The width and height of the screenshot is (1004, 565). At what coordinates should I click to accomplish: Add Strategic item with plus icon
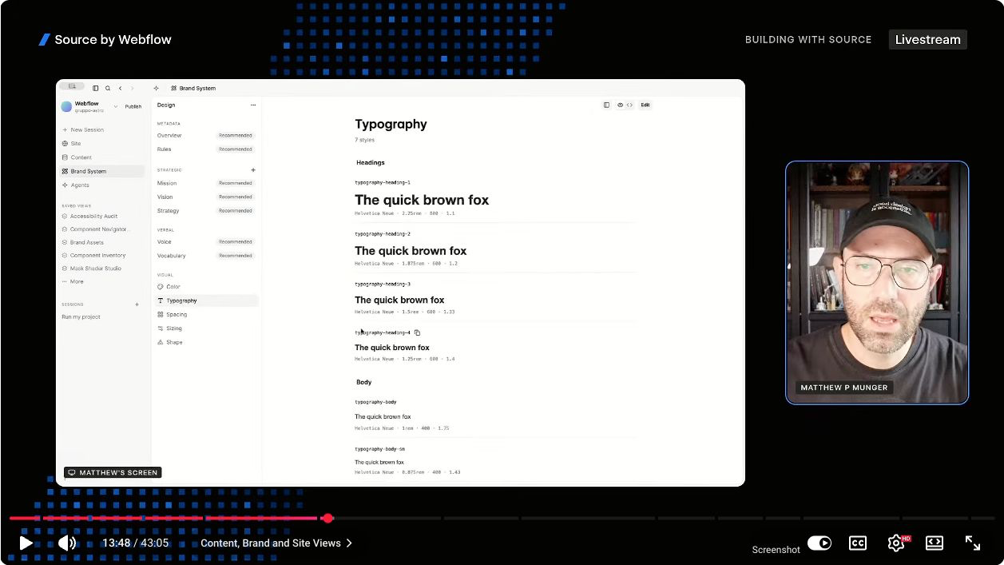point(253,170)
